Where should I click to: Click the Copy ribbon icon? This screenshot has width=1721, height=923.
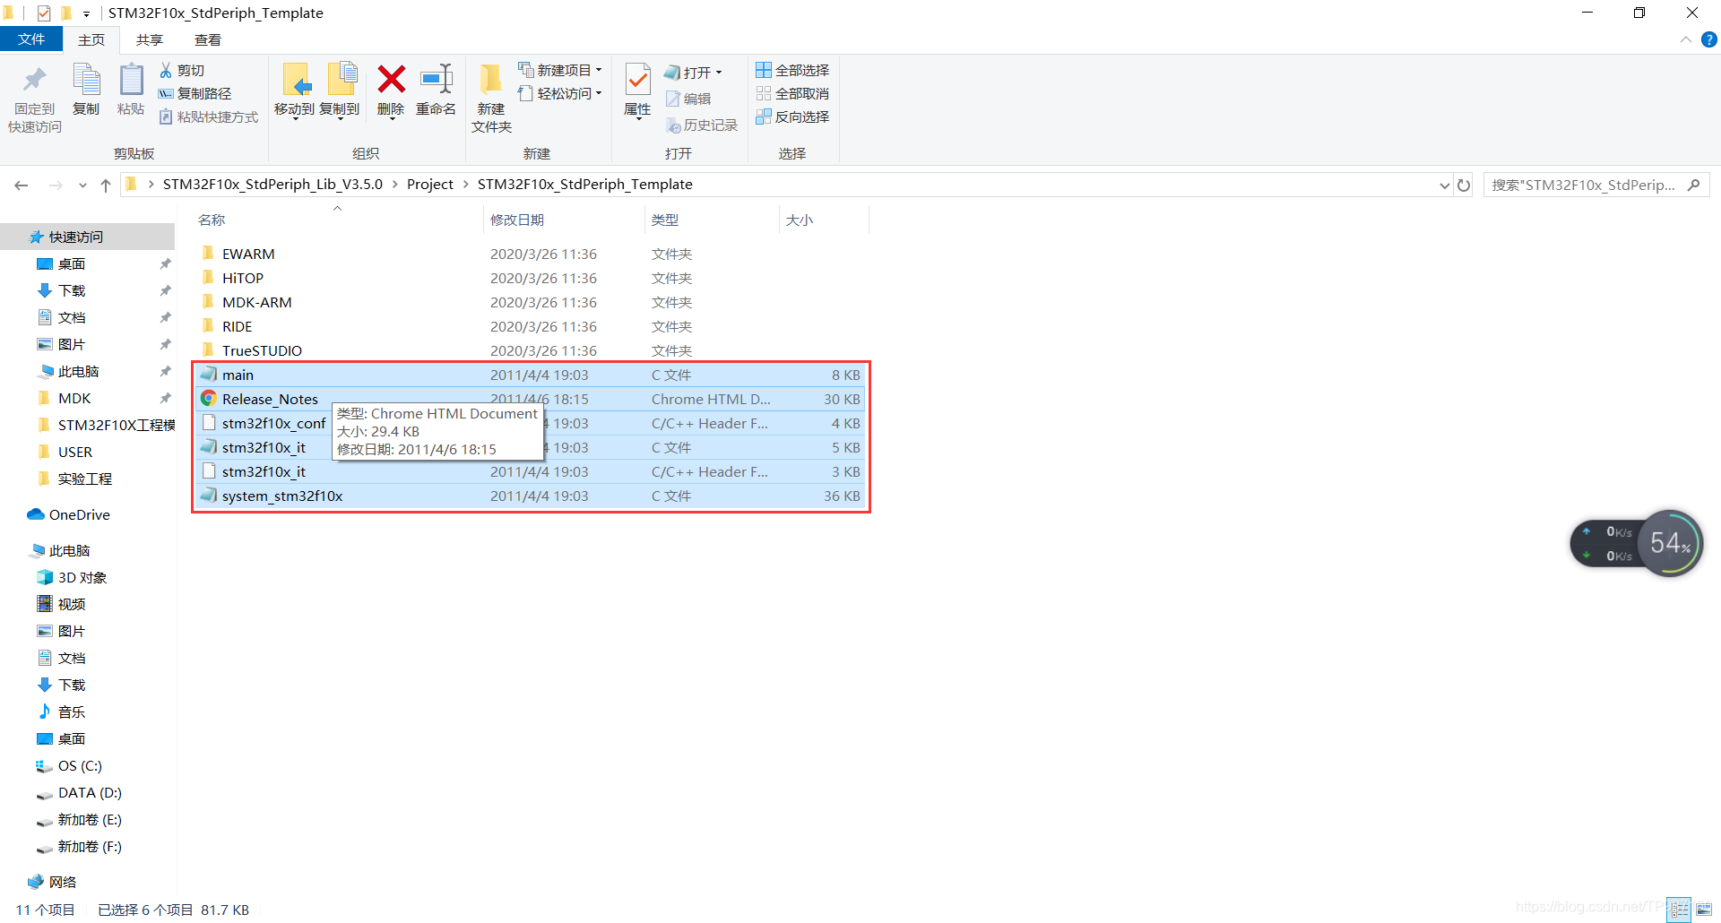[86, 80]
